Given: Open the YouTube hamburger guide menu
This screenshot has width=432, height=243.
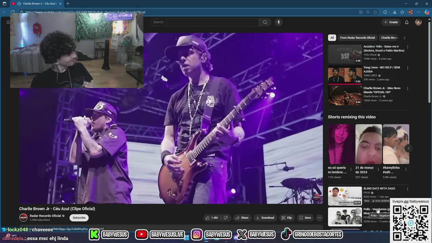Looking at the screenshot, I should click(x=8, y=22).
